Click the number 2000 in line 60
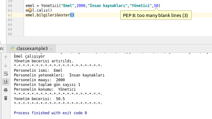212x119 pixels. [81, 6]
